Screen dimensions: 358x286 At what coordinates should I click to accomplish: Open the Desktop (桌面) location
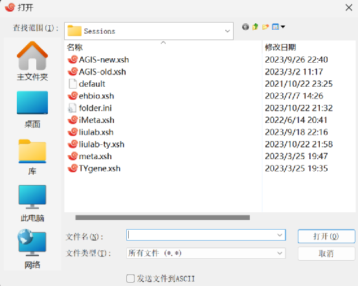point(32,109)
